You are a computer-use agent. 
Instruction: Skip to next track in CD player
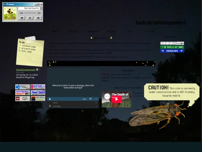click(38, 18)
